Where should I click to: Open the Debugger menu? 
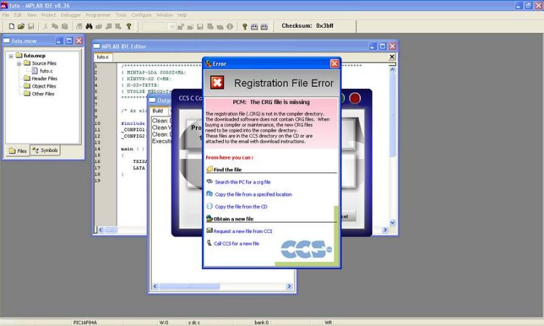(71, 15)
